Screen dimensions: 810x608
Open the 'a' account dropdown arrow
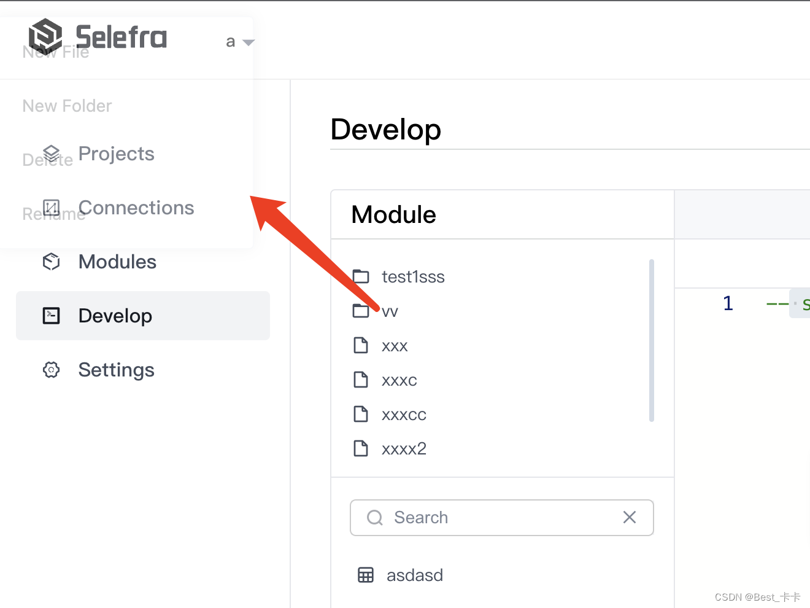pyautogui.click(x=249, y=42)
